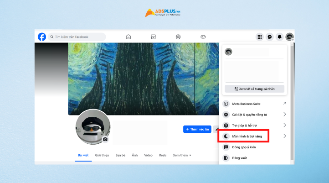Viewport: 329px width, 183px height.
Task: Click the Meta Business Suite icon
Action: pos(226,104)
